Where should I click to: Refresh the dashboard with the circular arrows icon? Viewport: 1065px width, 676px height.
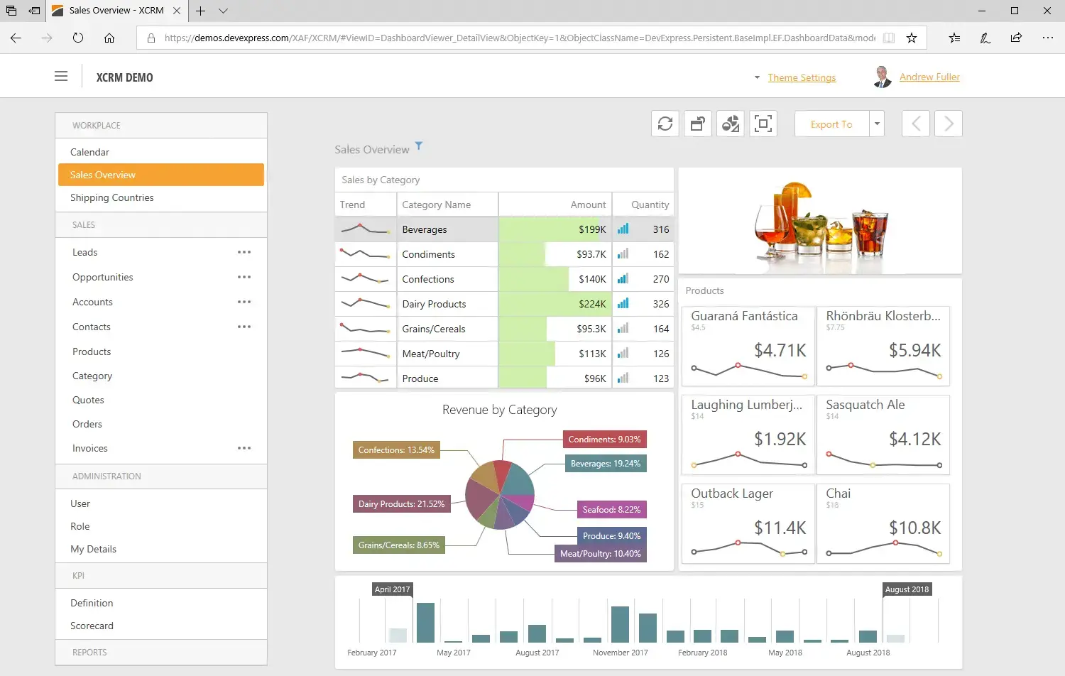coord(665,124)
